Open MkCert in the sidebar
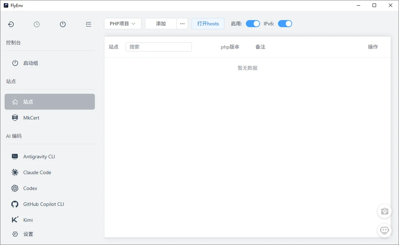 [x=50, y=118]
